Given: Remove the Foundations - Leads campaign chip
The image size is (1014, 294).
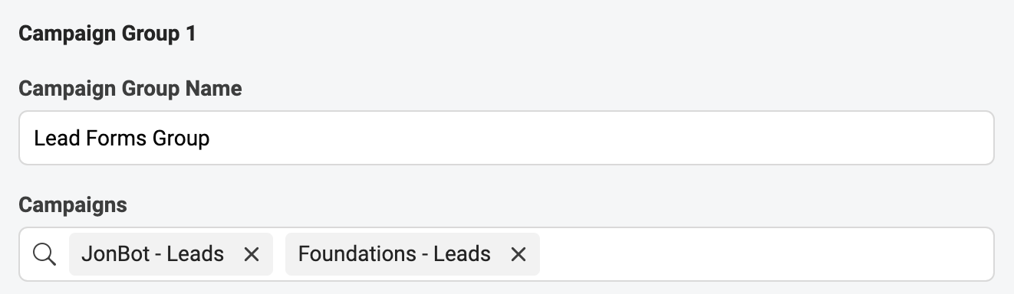Looking at the screenshot, I should (519, 254).
